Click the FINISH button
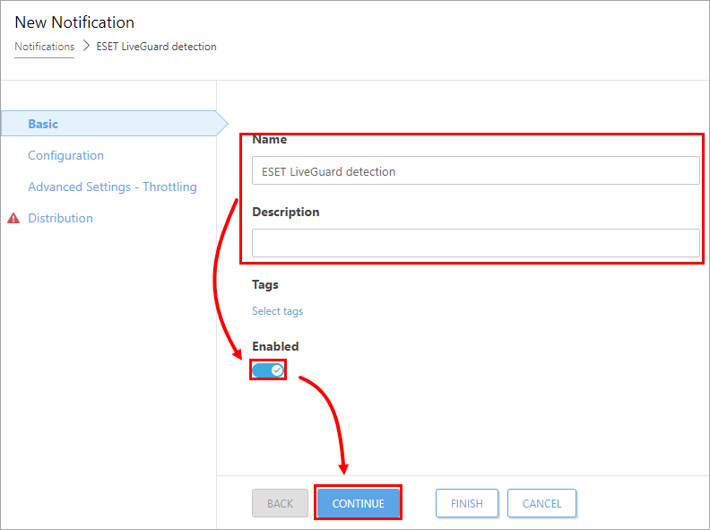 [467, 503]
